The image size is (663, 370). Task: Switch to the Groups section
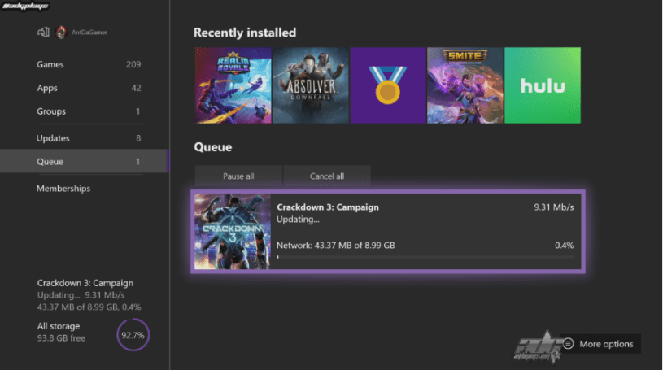51,111
